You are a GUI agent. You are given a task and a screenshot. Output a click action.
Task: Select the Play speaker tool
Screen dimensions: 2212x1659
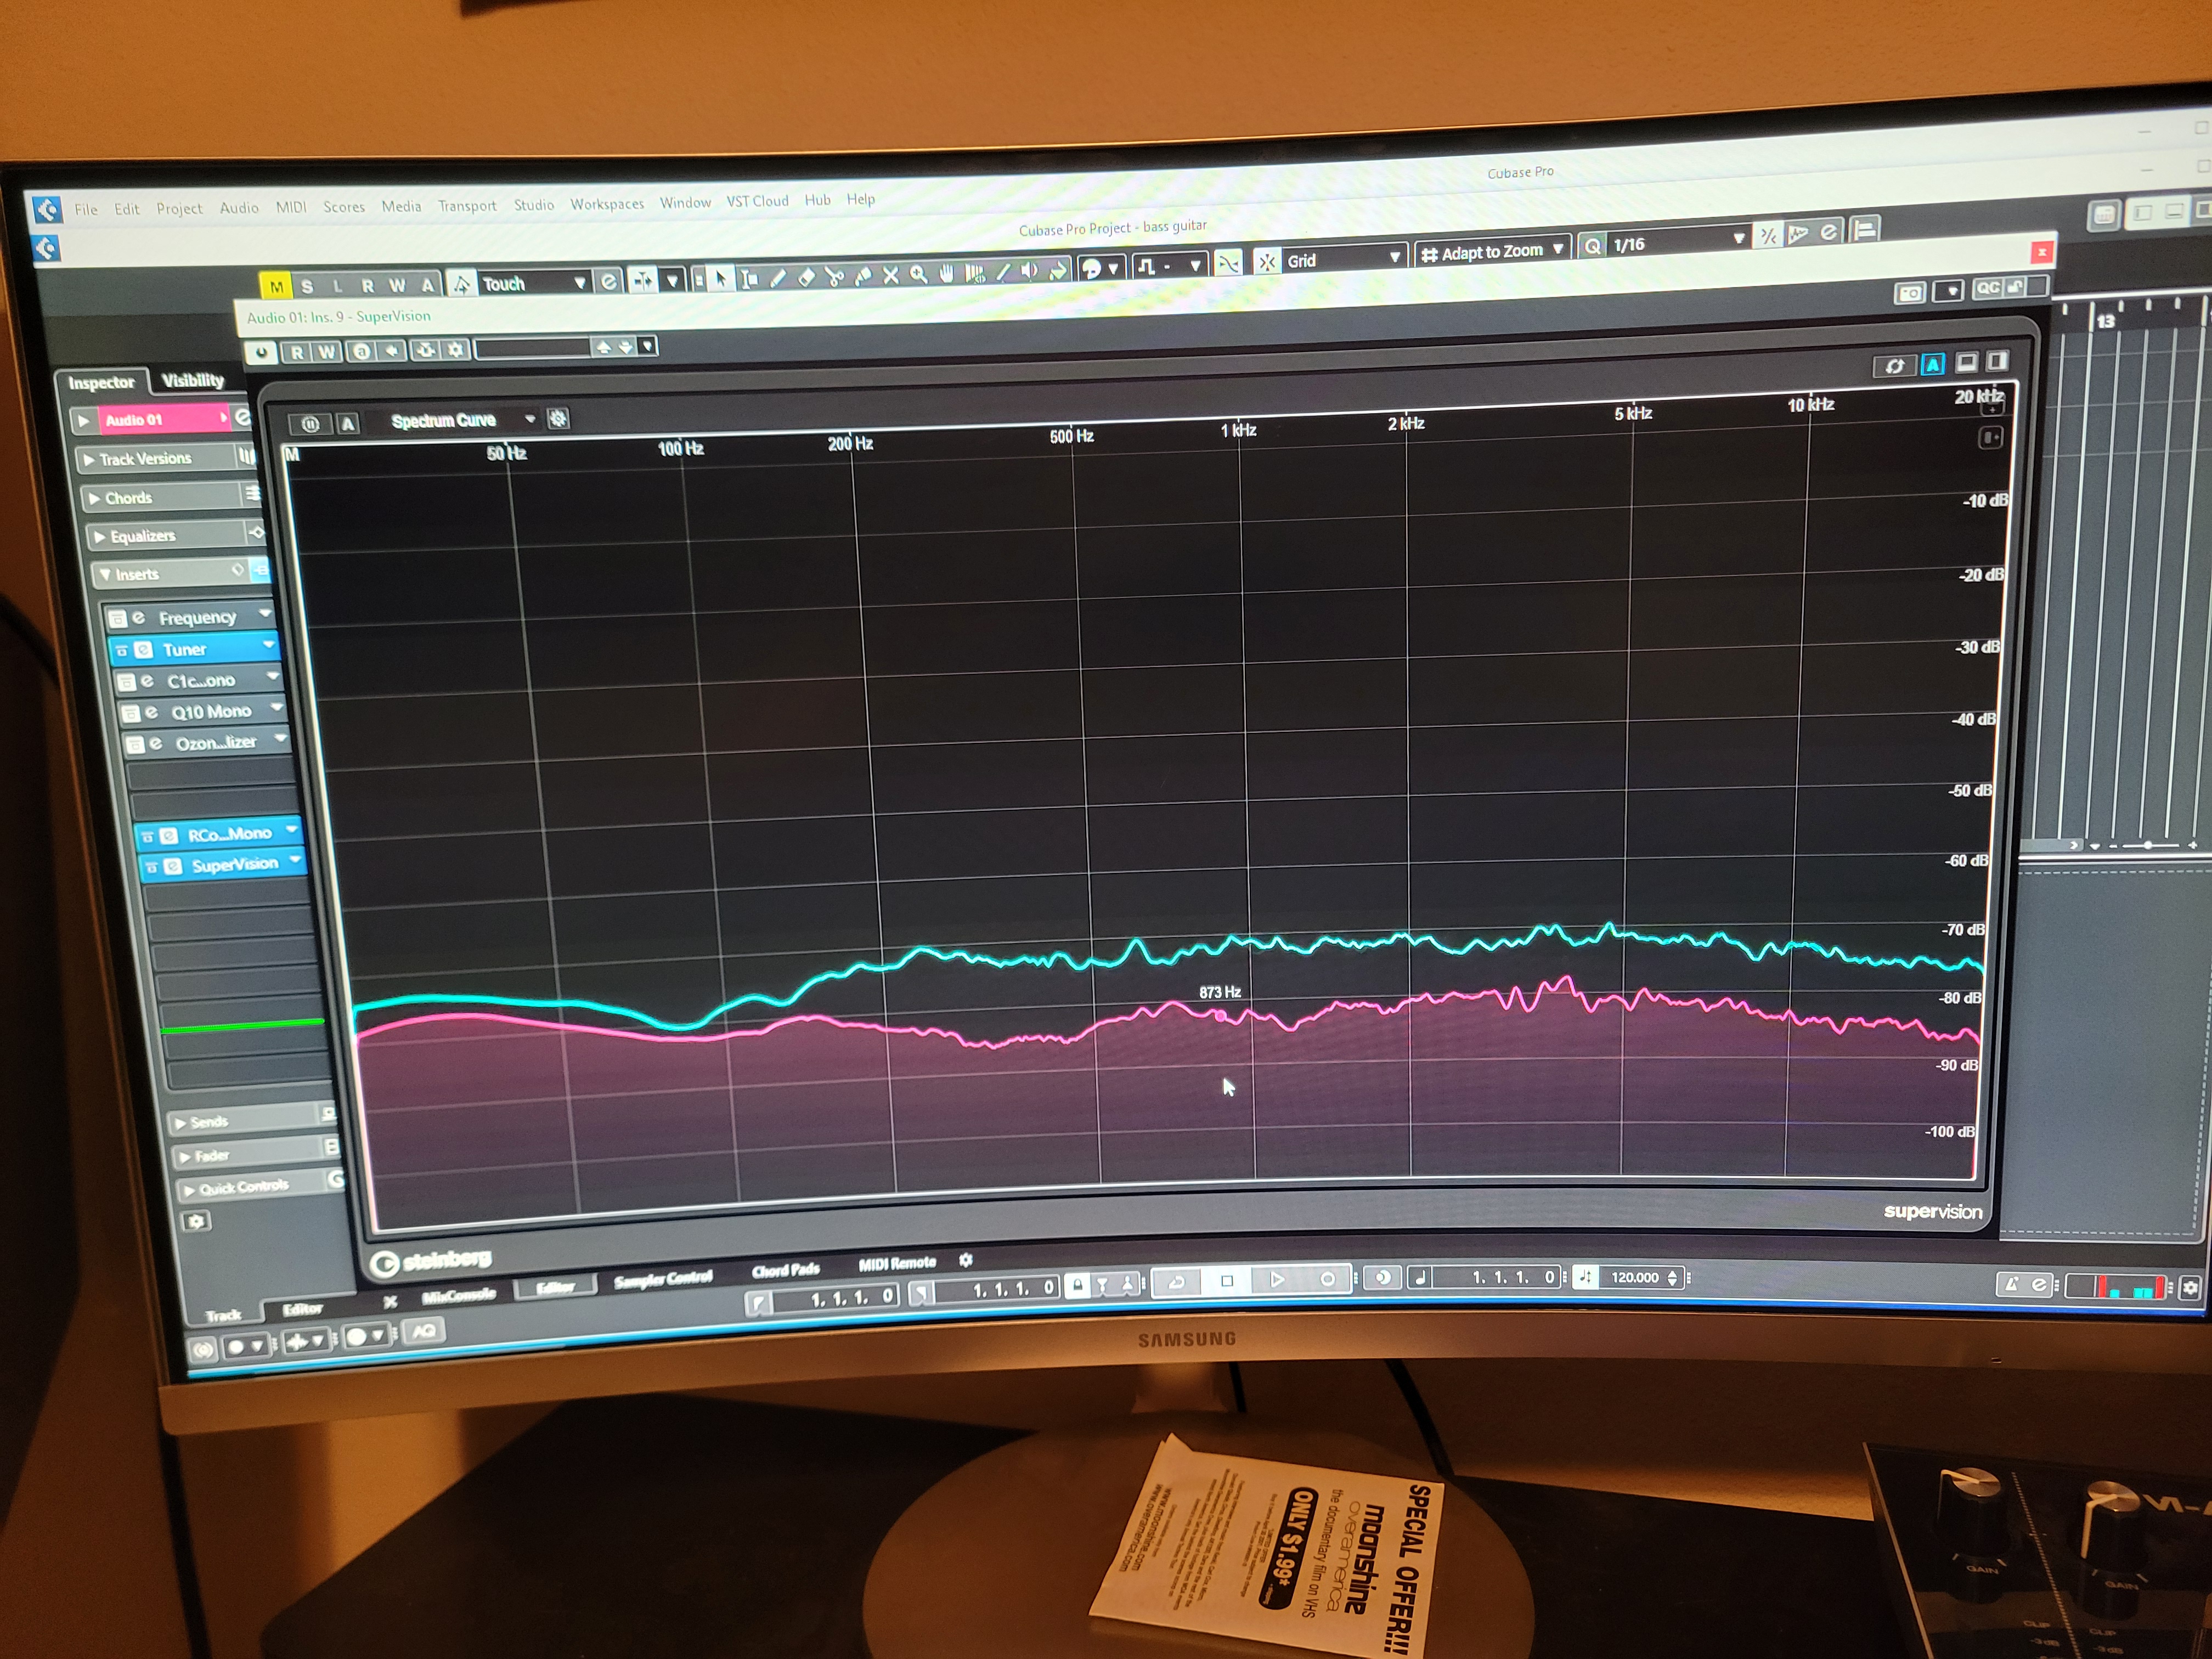tap(1030, 270)
